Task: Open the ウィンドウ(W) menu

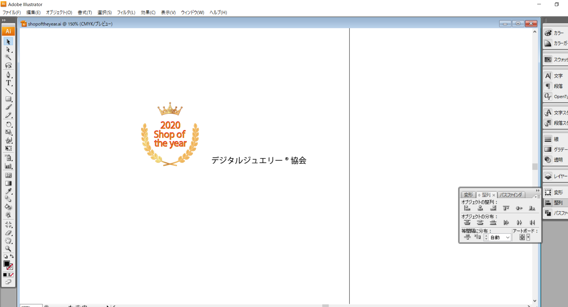Action: point(192,12)
